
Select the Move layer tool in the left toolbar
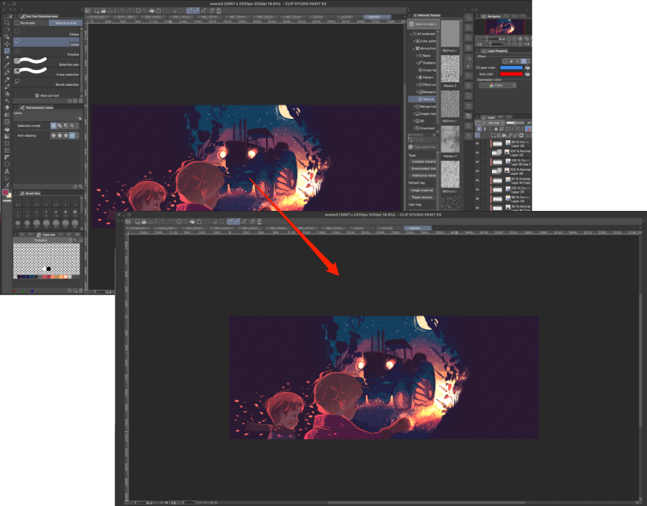[x=6, y=44]
